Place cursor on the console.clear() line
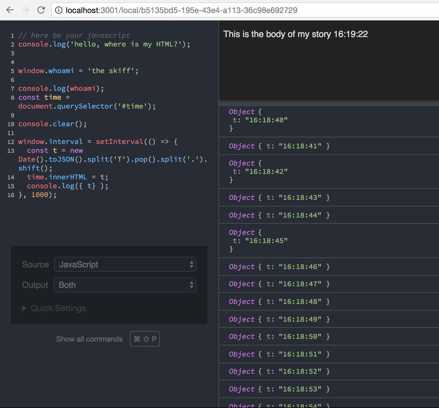439x408 pixels. pos(52,124)
